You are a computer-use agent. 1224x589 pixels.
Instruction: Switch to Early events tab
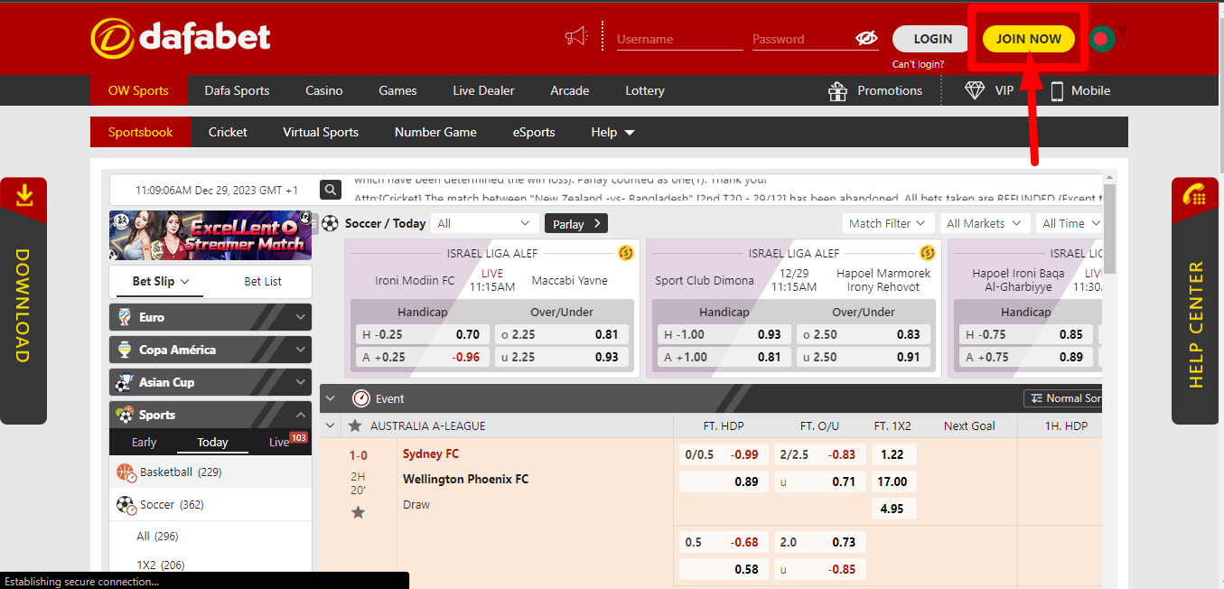coord(144,442)
